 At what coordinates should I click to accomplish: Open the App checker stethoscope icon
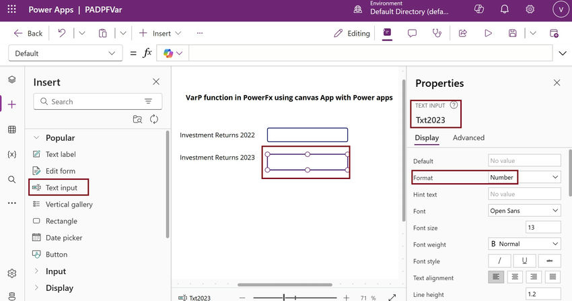pos(437,33)
